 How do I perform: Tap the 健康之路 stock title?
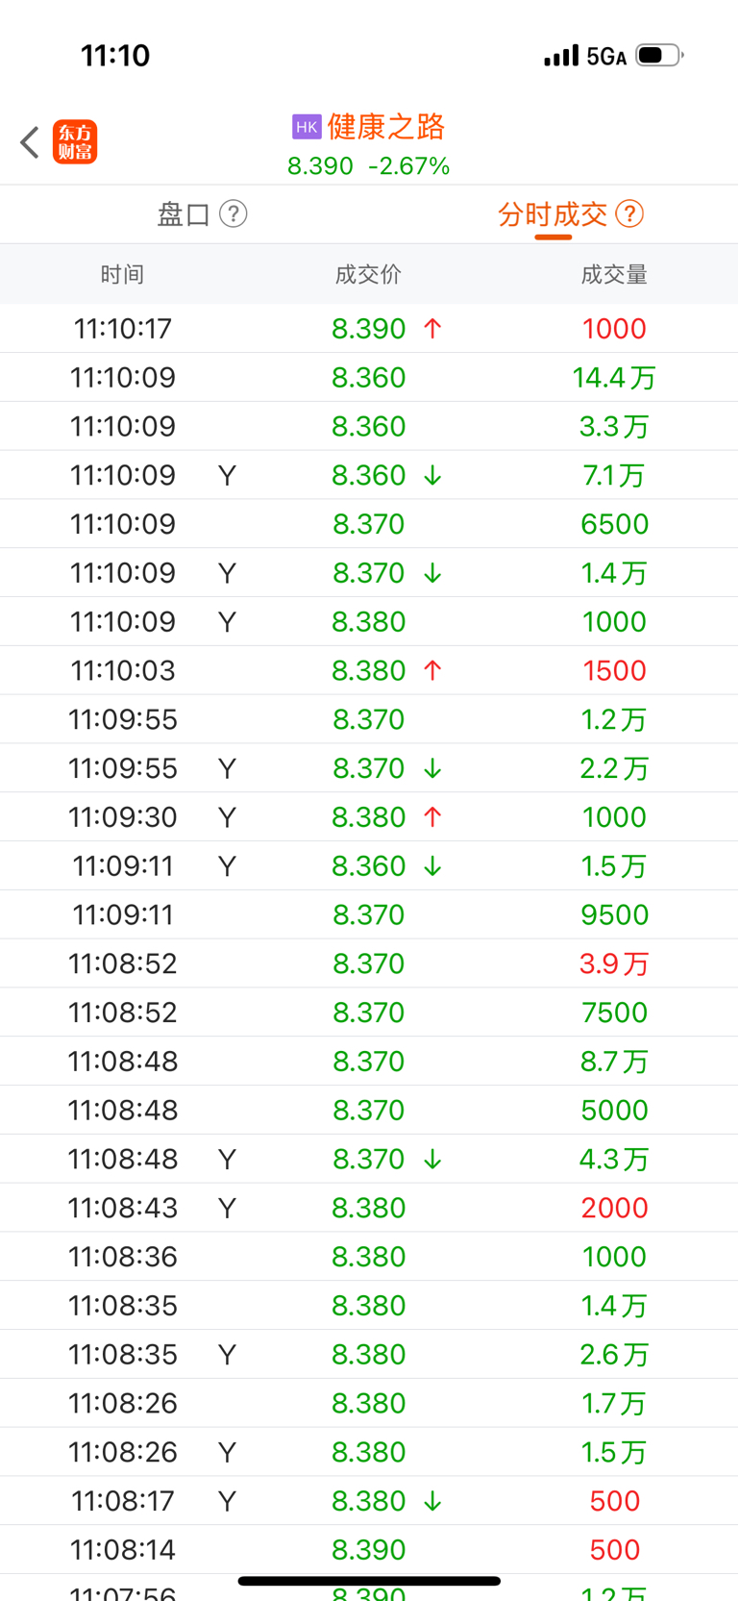(x=386, y=127)
